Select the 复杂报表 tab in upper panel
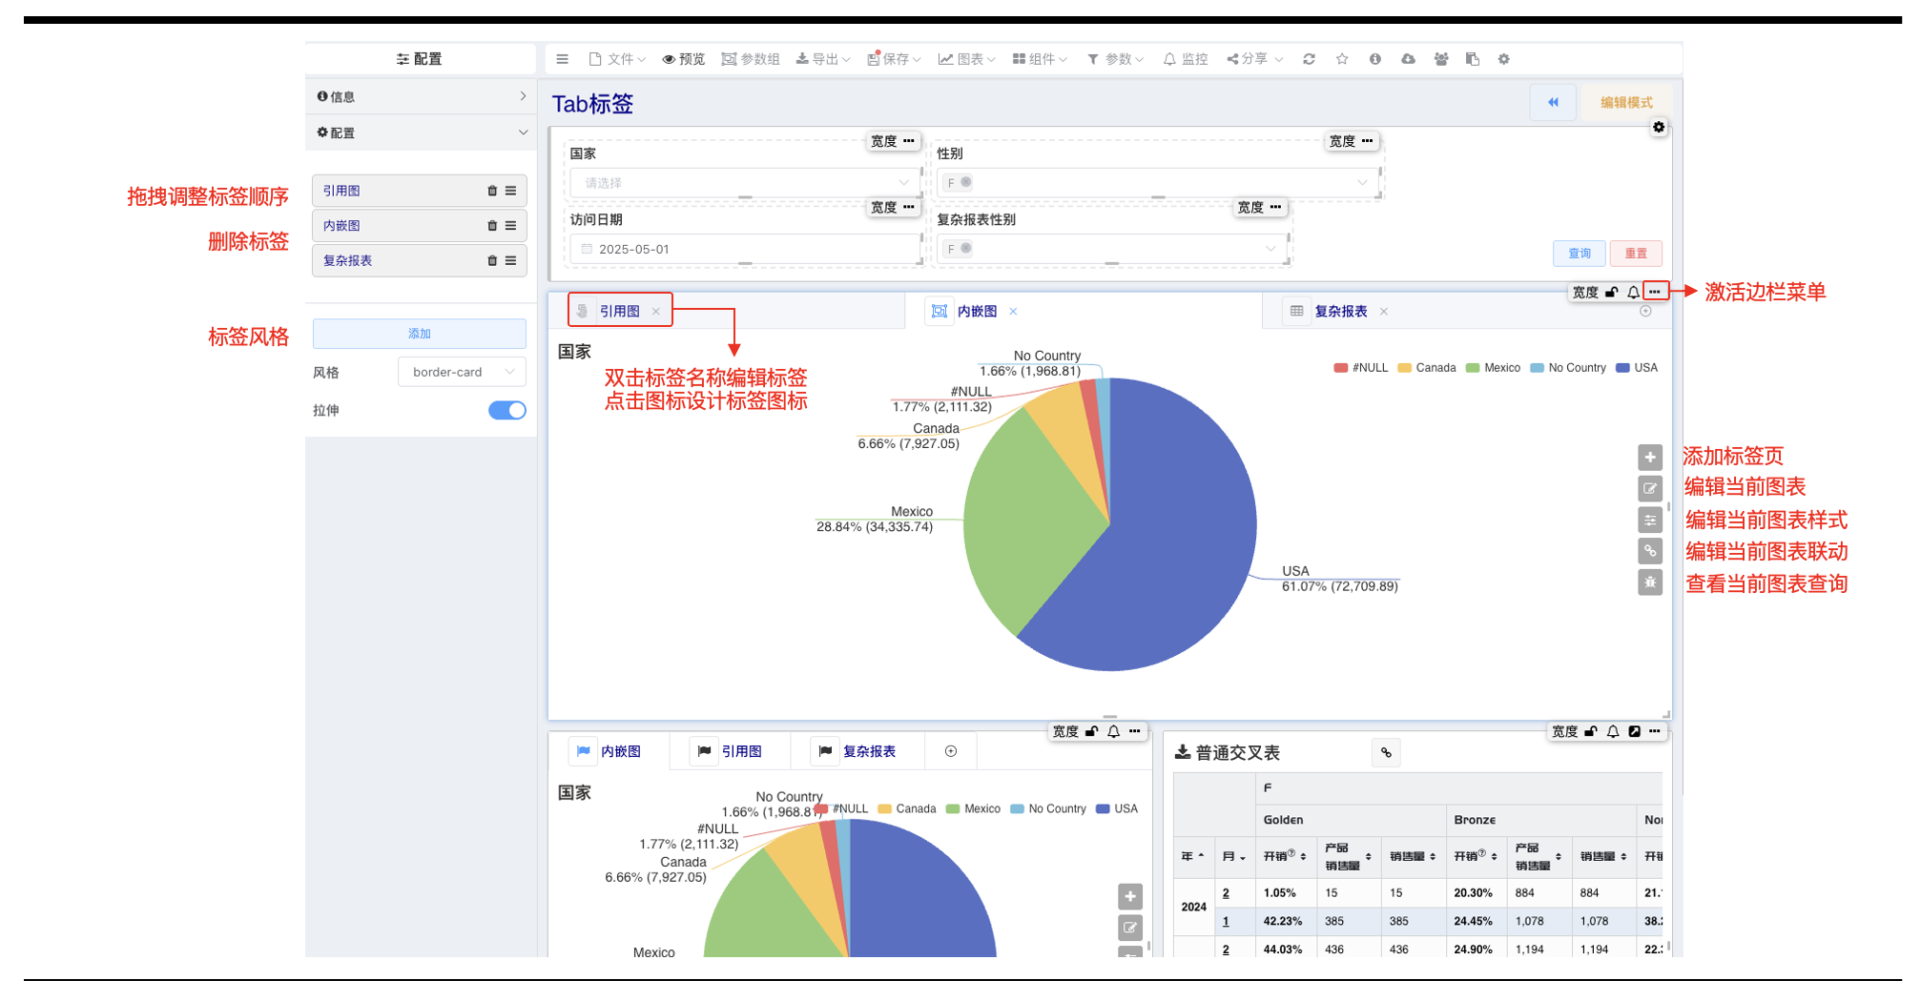Image resolution: width=1921 pixels, height=1001 pixels. coord(1340,311)
